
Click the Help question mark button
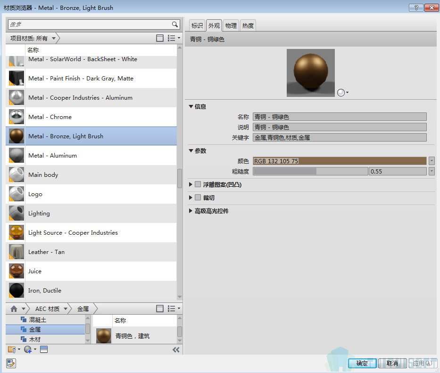coord(415,8)
